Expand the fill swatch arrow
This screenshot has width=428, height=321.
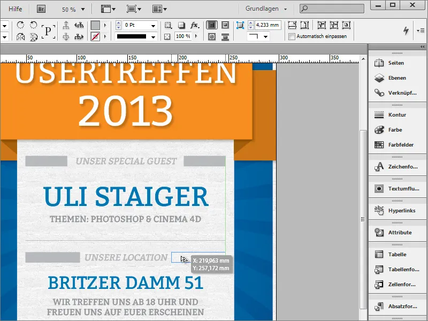[105, 25]
